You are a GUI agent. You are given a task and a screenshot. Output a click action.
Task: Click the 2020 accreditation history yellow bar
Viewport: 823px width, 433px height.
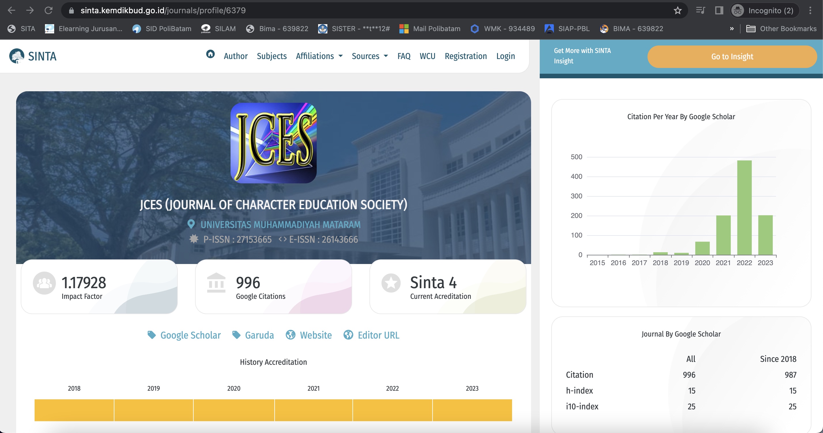pyautogui.click(x=233, y=410)
